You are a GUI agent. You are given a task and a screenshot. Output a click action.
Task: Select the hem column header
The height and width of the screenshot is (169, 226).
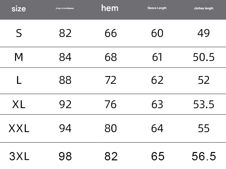[110, 8]
